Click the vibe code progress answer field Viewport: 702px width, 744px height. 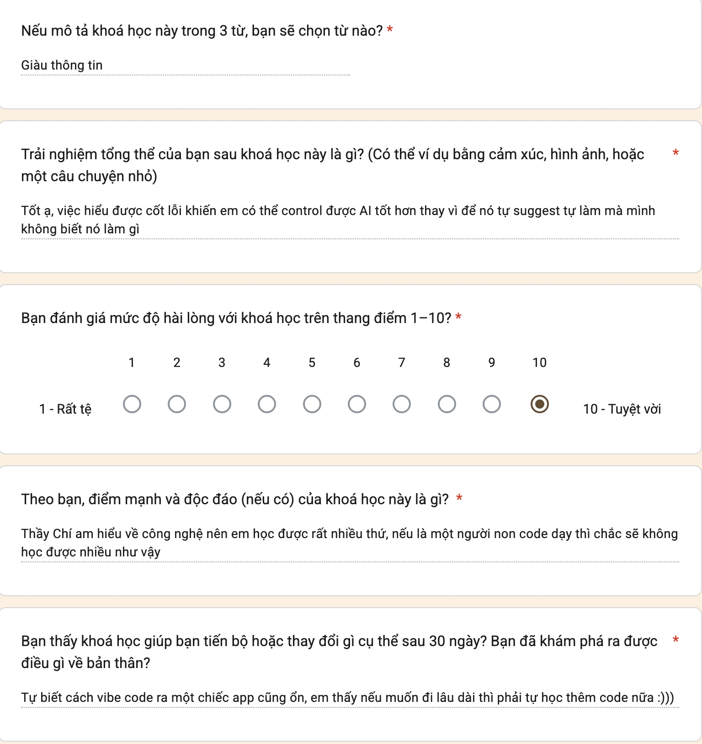(350, 698)
